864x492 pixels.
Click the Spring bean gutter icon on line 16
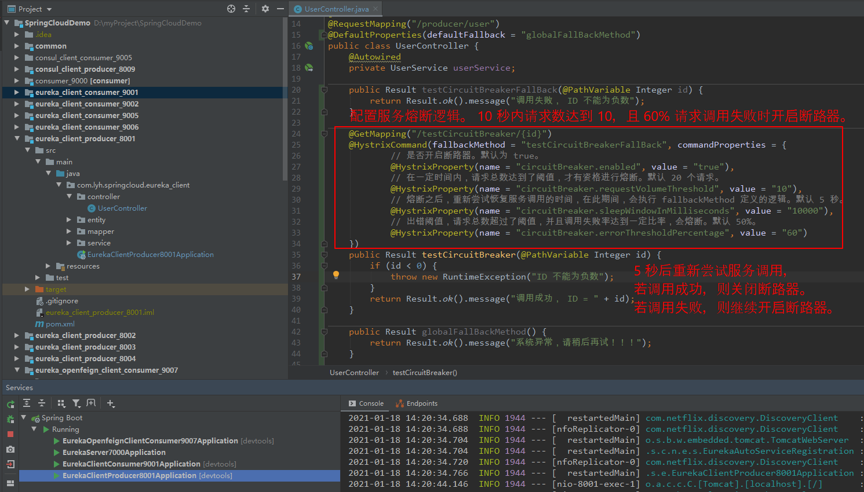tap(309, 46)
